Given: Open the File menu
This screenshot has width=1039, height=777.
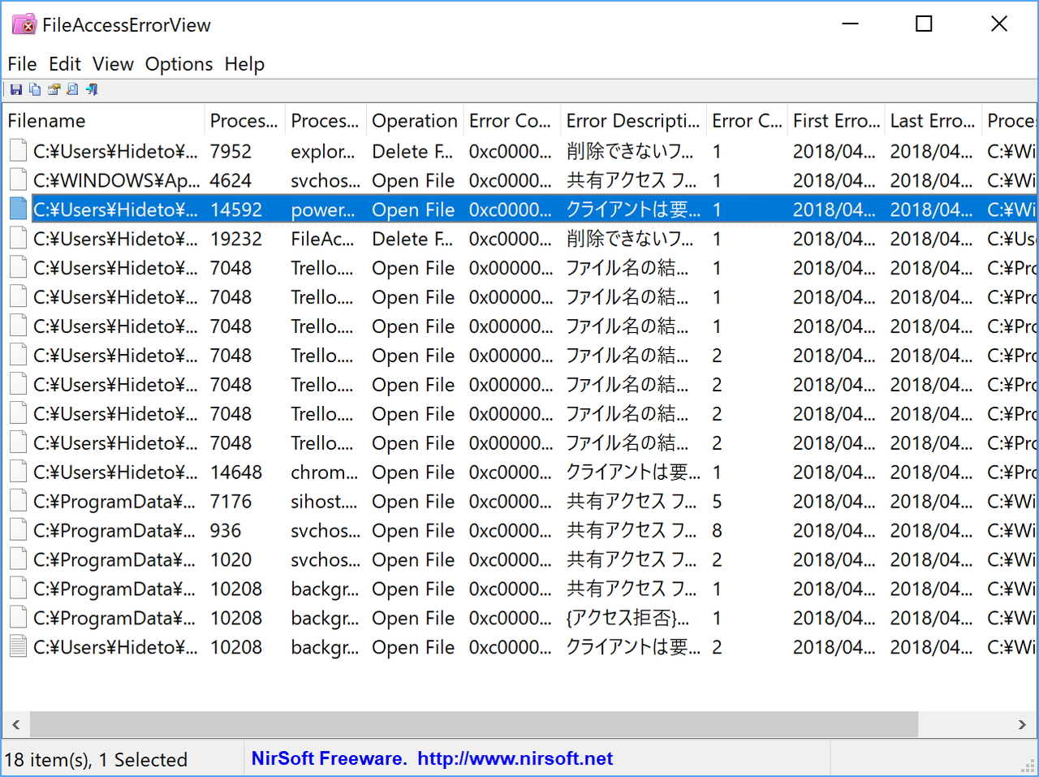Looking at the screenshot, I should (22, 64).
